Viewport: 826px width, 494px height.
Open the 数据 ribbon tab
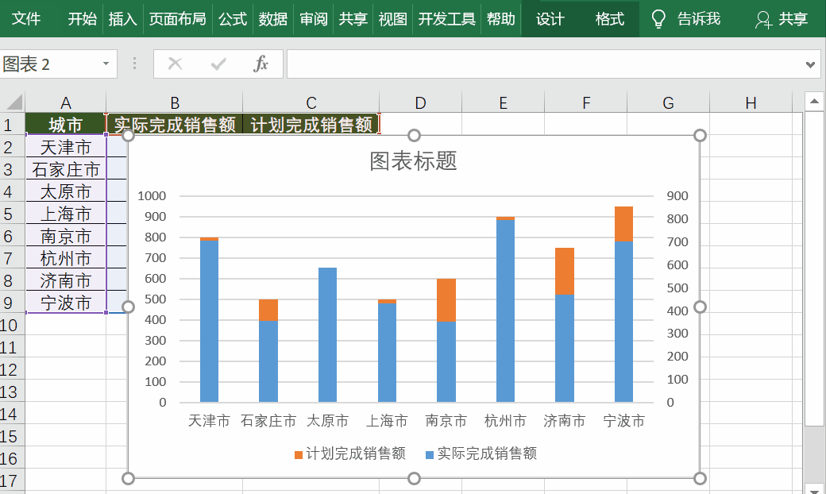coord(273,18)
